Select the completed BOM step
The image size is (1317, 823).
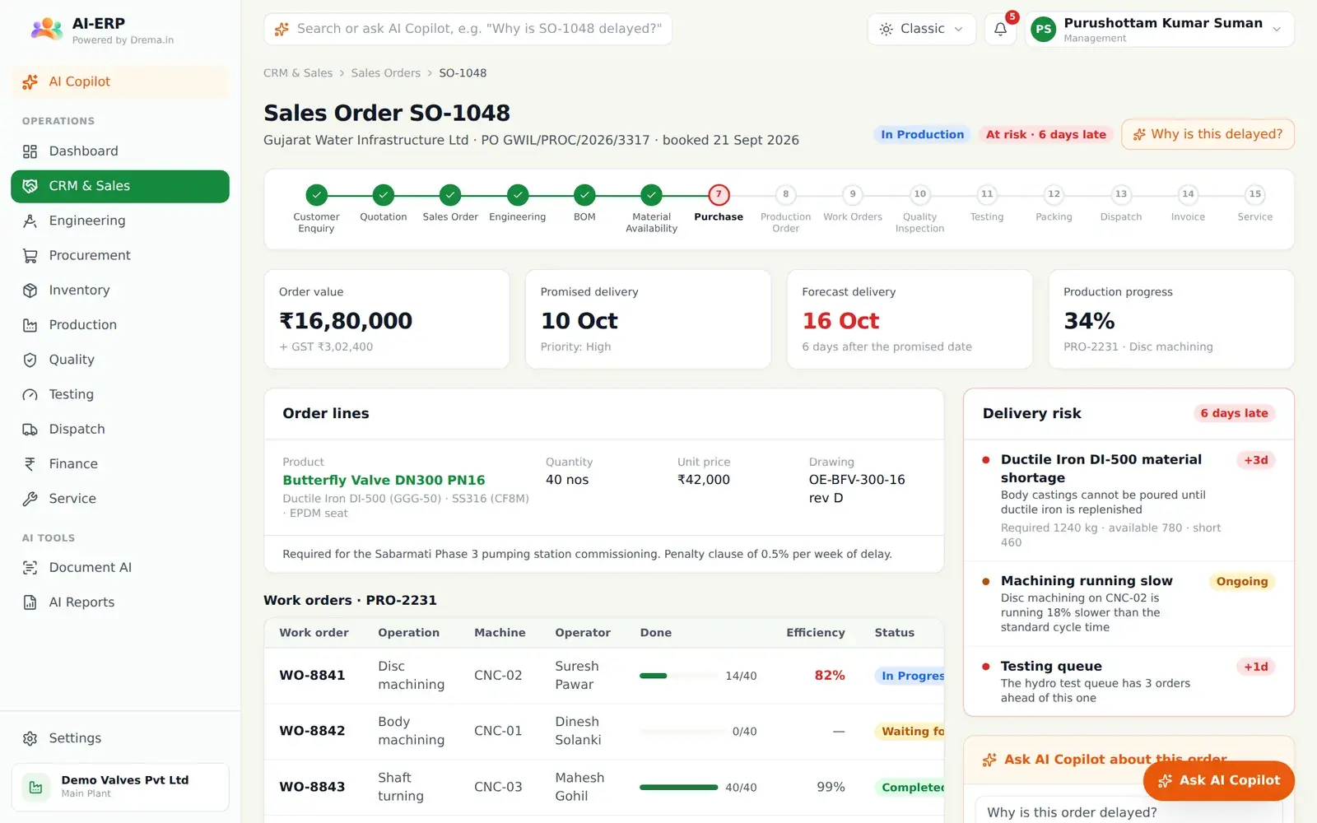pos(584,195)
